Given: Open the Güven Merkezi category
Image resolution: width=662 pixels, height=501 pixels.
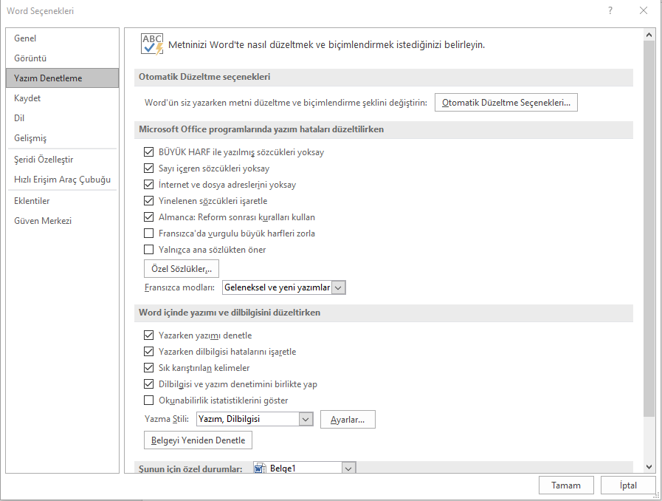Looking at the screenshot, I should (x=43, y=221).
